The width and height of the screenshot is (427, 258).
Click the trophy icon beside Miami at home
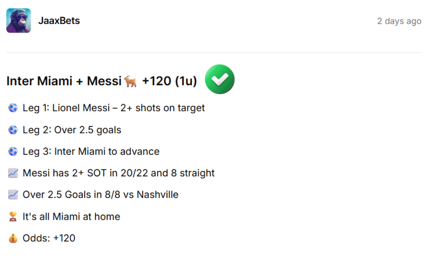pos(13,217)
